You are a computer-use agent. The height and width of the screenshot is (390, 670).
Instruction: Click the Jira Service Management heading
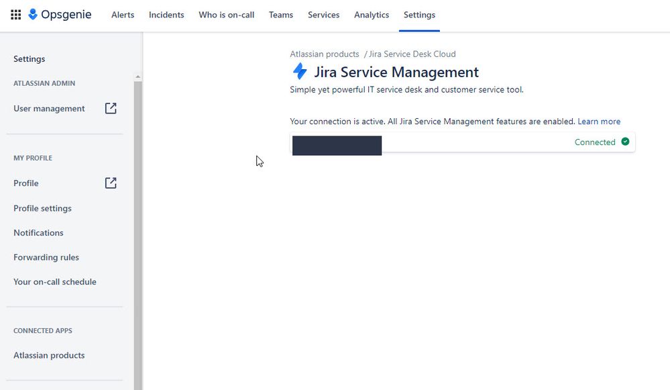[x=396, y=72]
